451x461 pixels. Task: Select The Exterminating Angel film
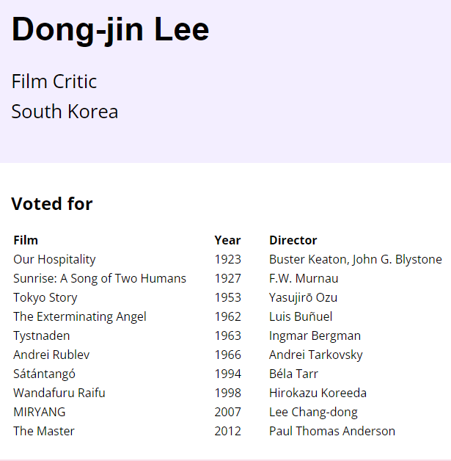click(80, 316)
